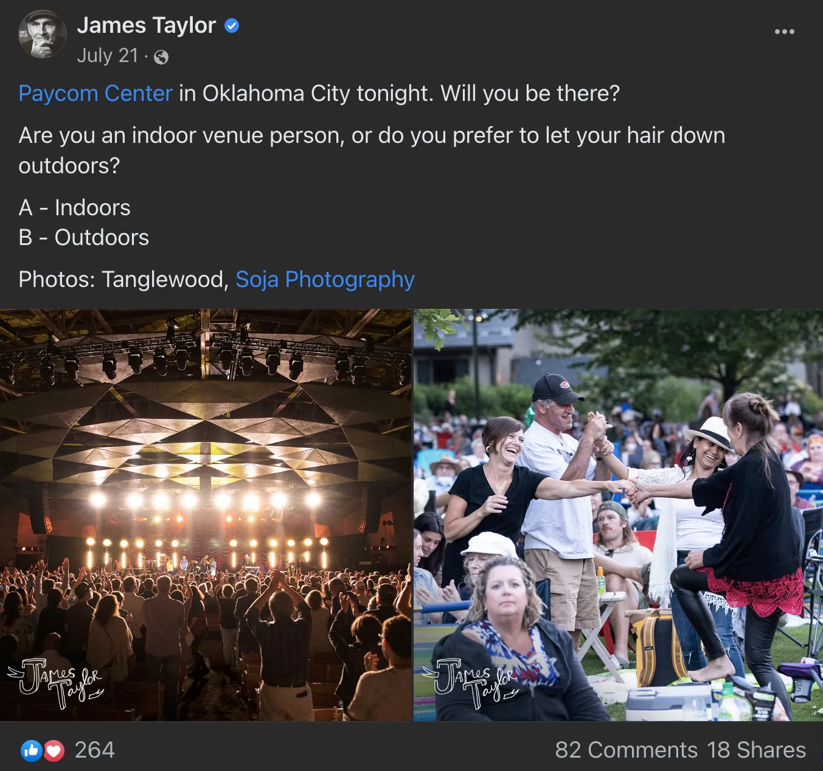The width and height of the screenshot is (823, 771).
Task: Show the 82 Comments
Action: [626, 750]
